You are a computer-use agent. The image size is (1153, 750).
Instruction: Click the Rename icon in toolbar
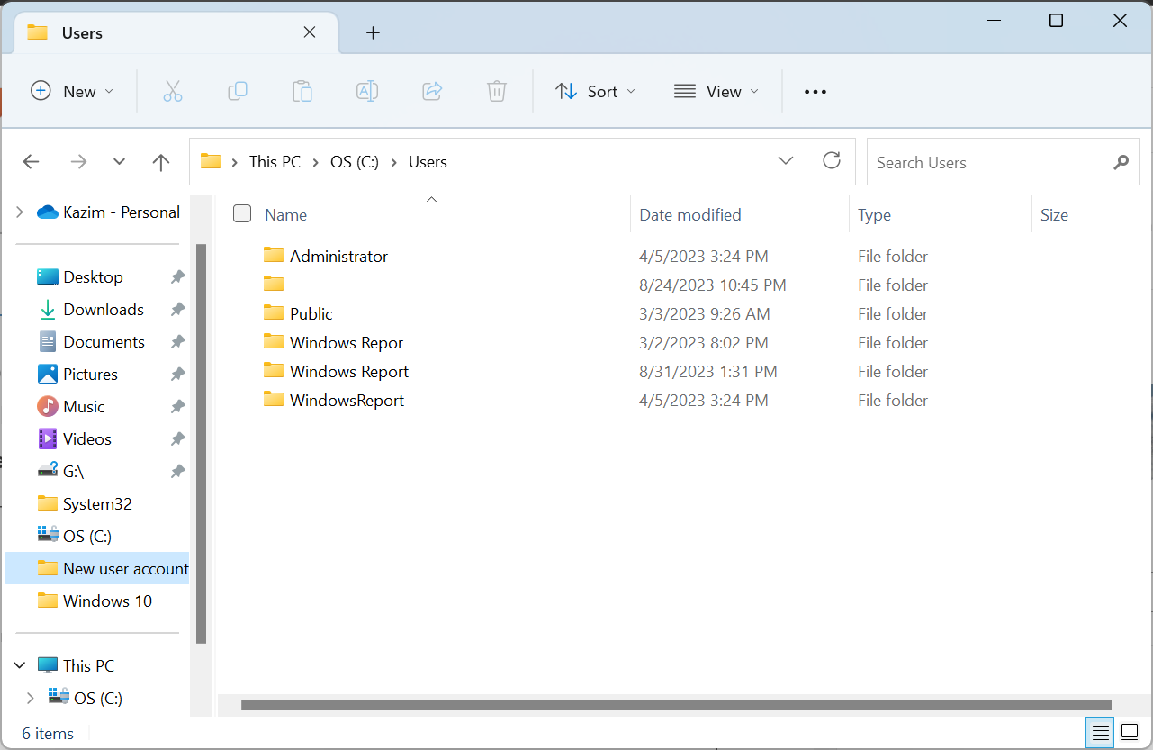click(367, 91)
